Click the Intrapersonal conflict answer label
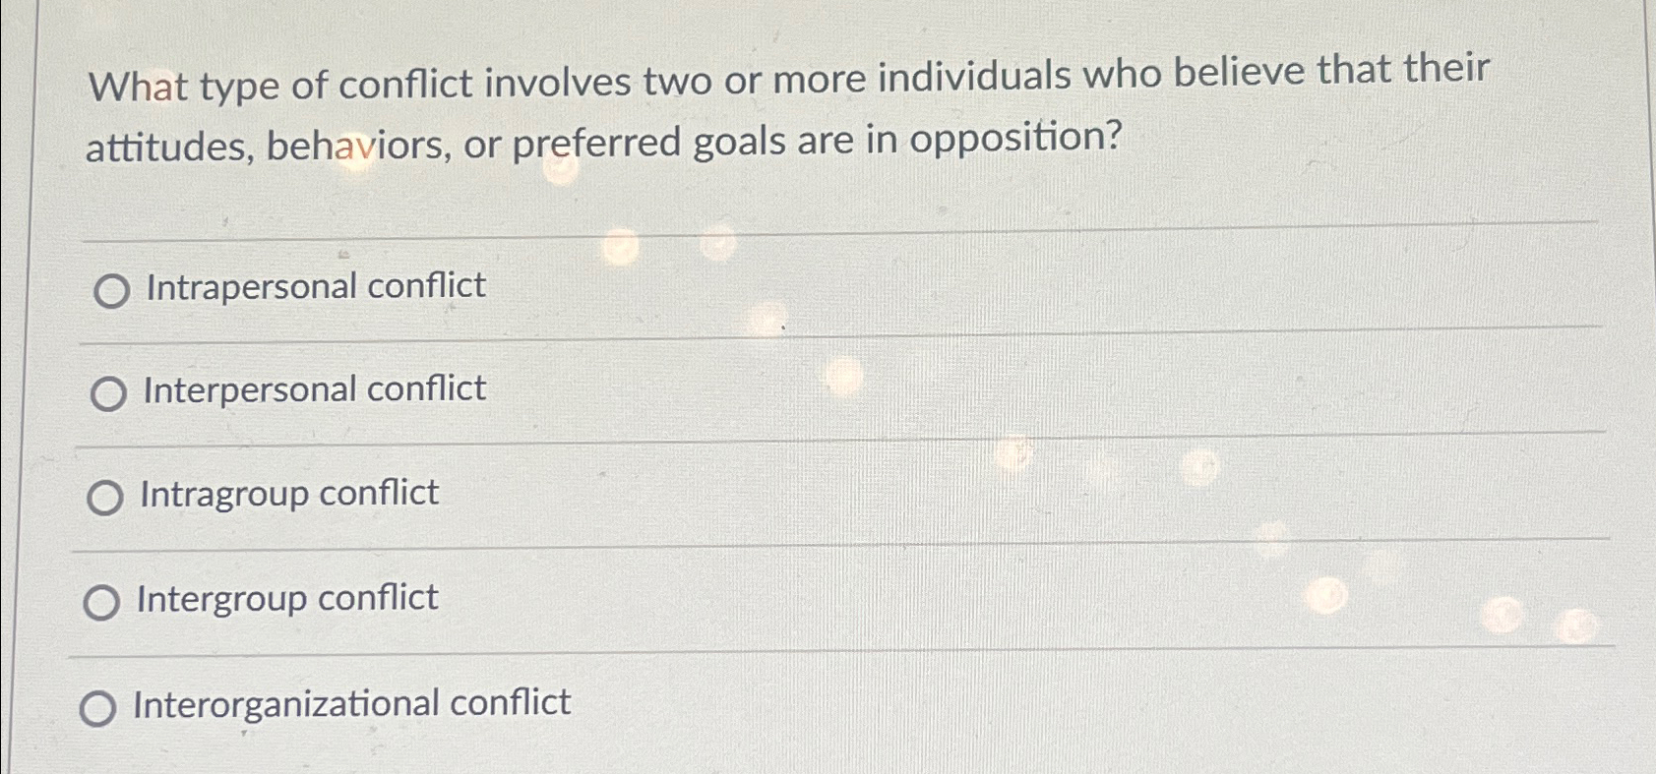Screen dimensions: 1656x774 313,287
